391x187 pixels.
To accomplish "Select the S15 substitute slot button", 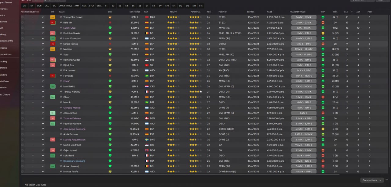I will [201, 6].
